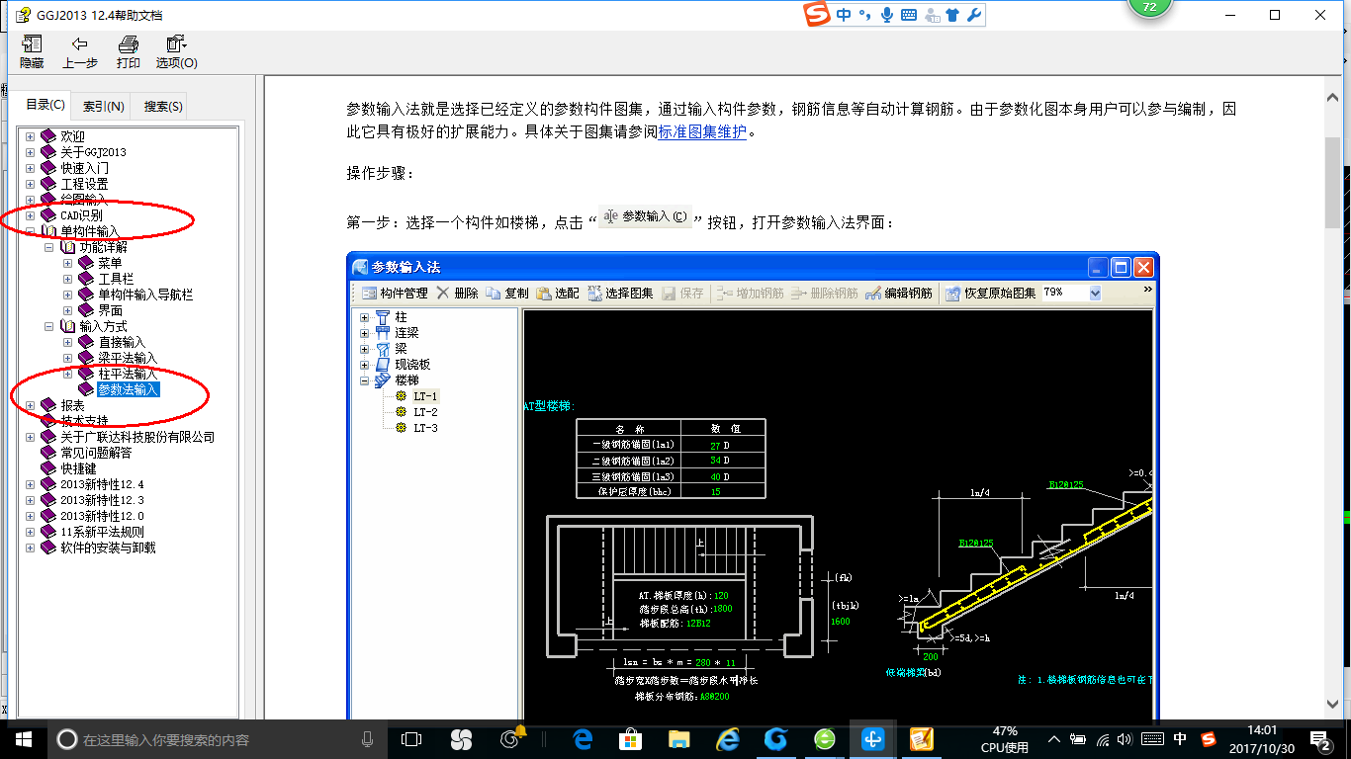Switch to the 目录(C) tab
This screenshot has width=1351, height=759.
click(45, 105)
